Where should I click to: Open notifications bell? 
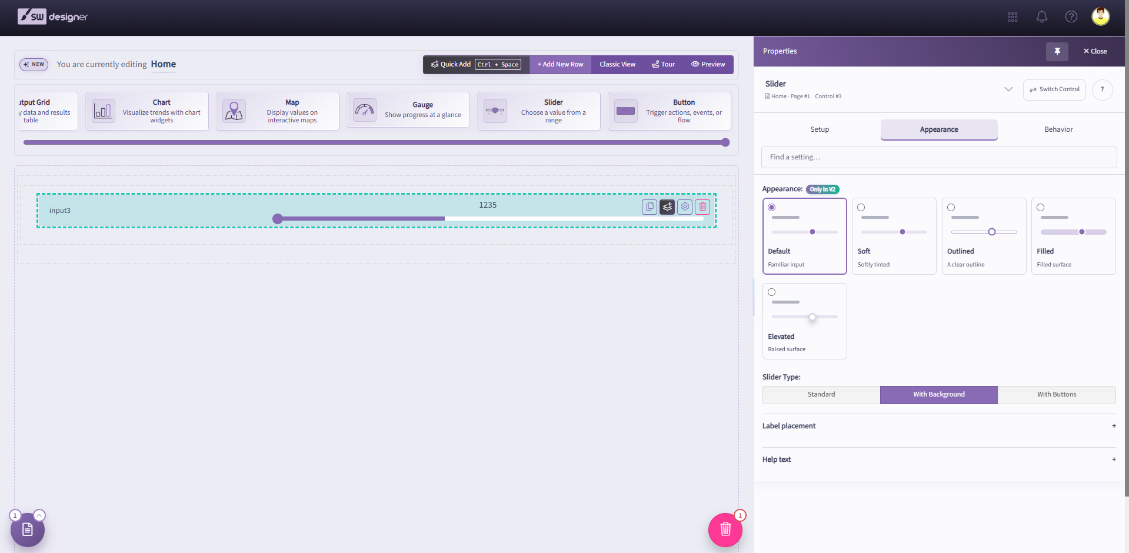[1042, 17]
